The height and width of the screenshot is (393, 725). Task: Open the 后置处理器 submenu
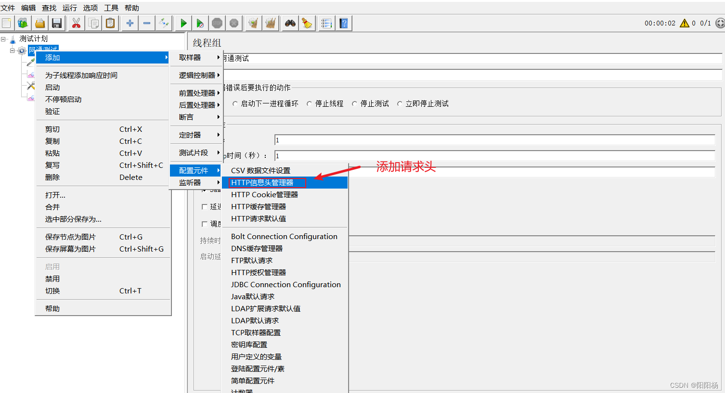pos(197,105)
